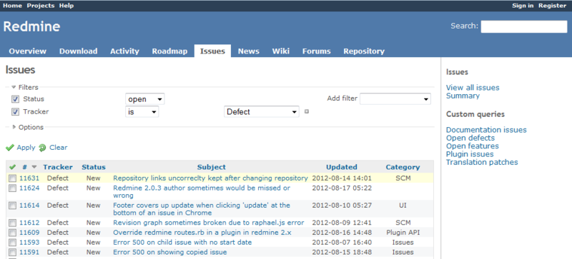Click the sort arrow next to # column

coord(34,167)
